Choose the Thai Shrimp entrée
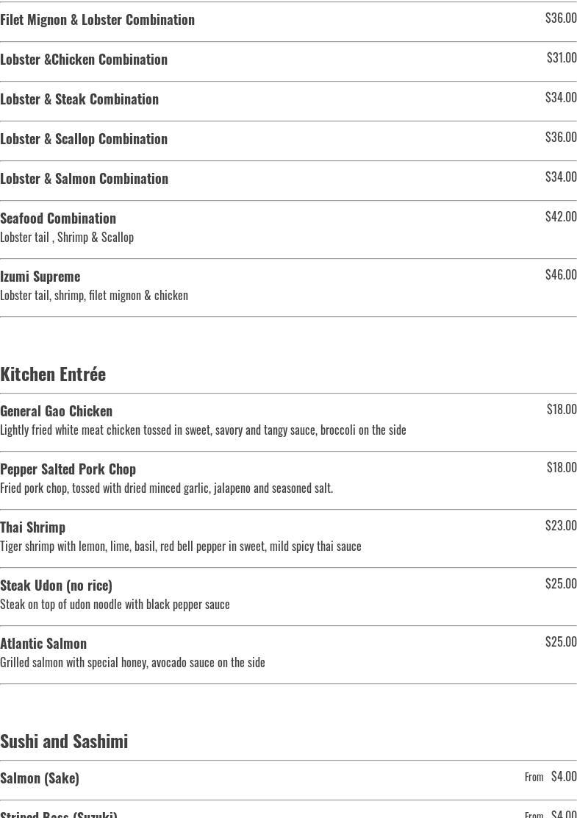The height and width of the screenshot is (818, 577). (288, 538)
